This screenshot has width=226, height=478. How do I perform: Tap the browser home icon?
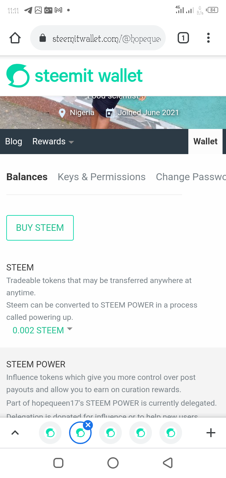[x=15, y=38]
